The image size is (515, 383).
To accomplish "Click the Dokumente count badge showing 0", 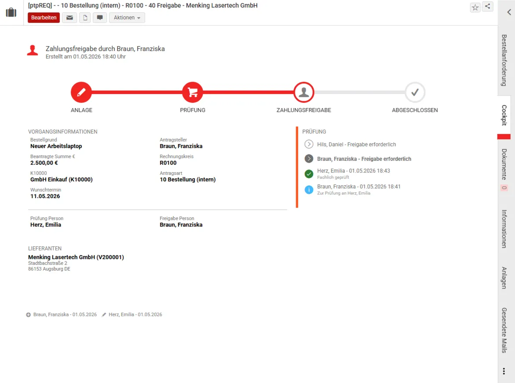I will click(x=504, y=188).
